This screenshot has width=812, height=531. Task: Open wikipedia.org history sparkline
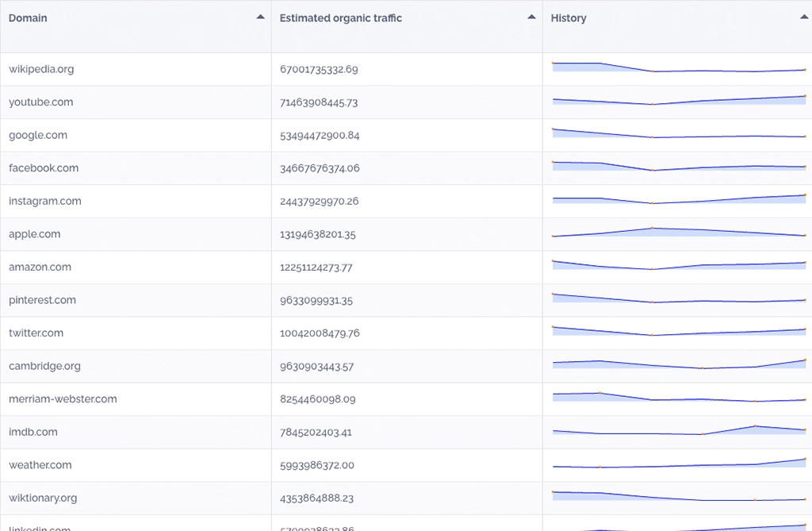[x=679, y=67]
